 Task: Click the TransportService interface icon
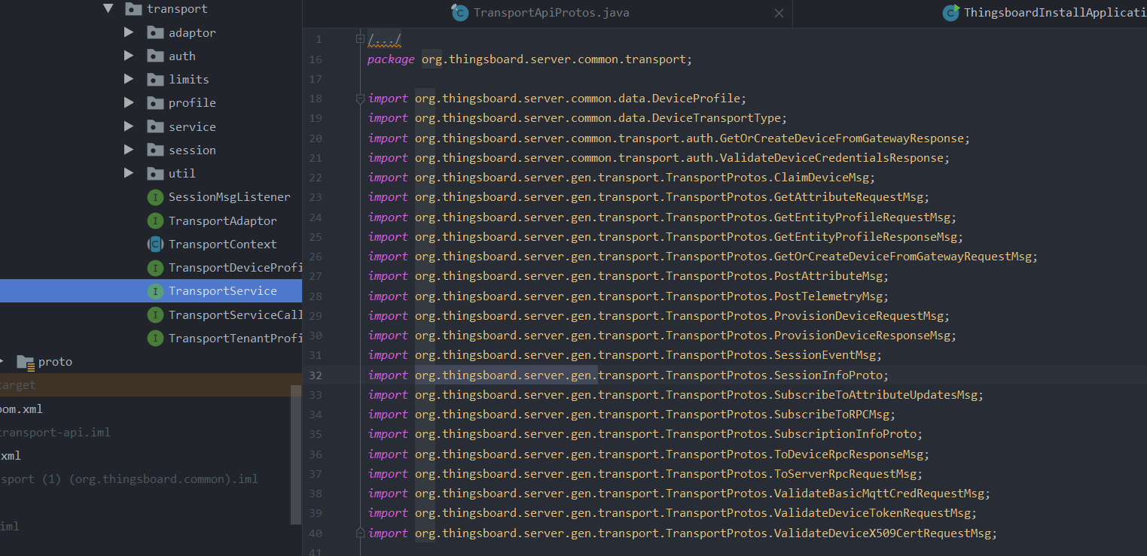[x=155, y=291]
